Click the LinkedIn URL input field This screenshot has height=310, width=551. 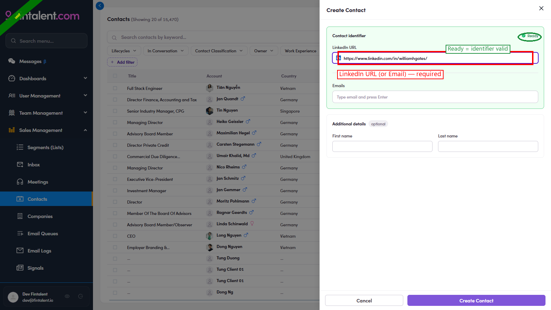pyautogui.click(x=435, y=58)
